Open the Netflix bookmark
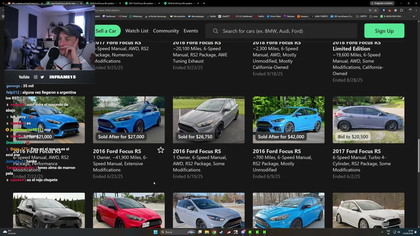Image resolution: width=420 pixels, height=236 pixels. (259, 16)
